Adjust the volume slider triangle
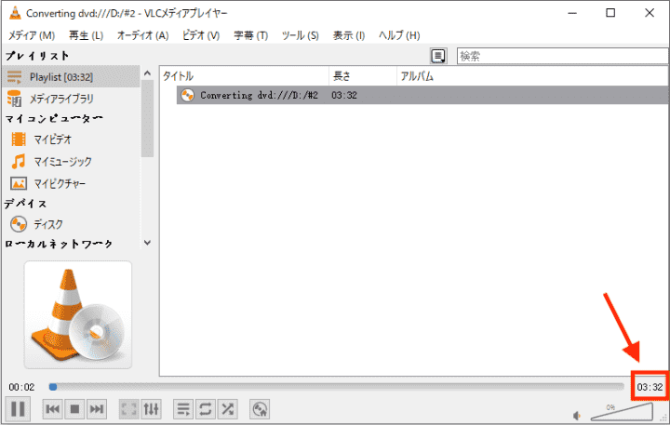The width and height of the screenshot is (670, 425). (622, 412)
